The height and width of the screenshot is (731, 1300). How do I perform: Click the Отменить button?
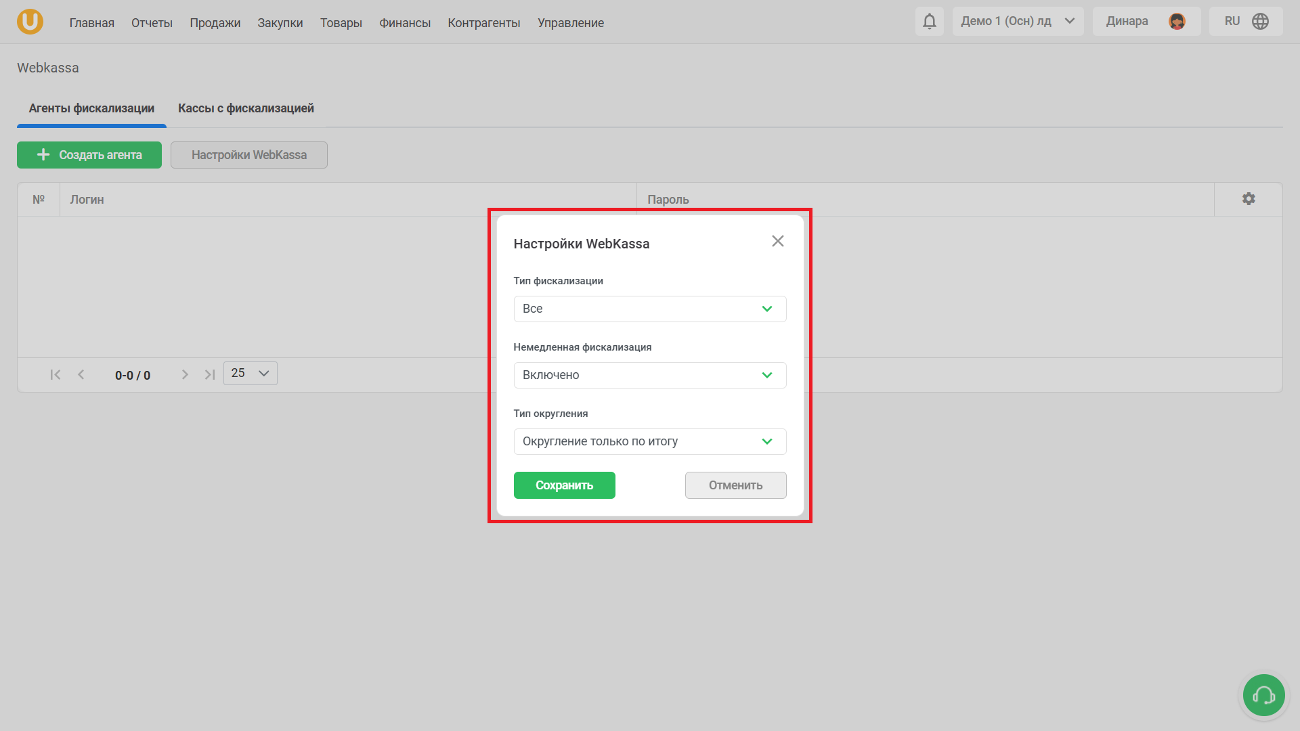[x=735, y=485]
